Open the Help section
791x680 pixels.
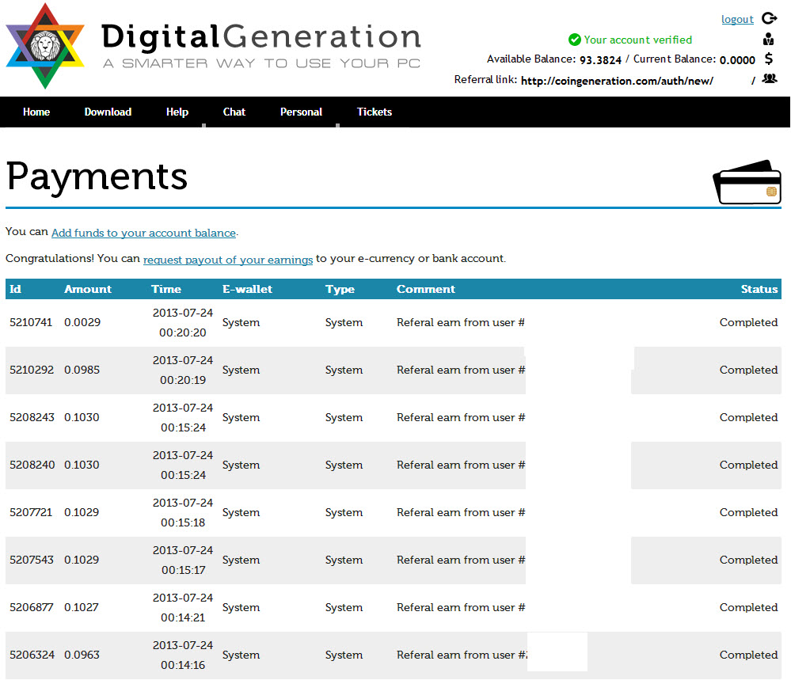pos(177,112)
